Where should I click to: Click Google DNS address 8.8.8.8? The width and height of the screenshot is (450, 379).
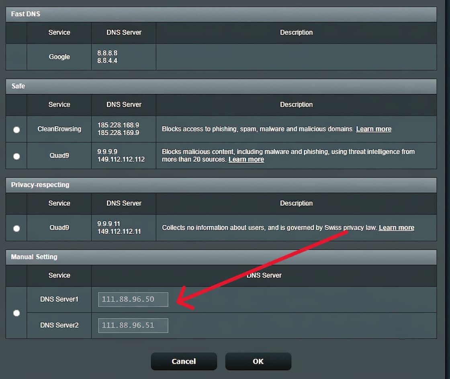[x=107, y=53]
